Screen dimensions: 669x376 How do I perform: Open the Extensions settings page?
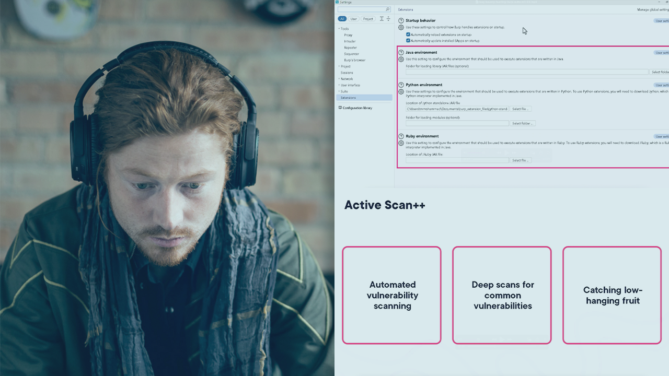click(x=348, y=98)
